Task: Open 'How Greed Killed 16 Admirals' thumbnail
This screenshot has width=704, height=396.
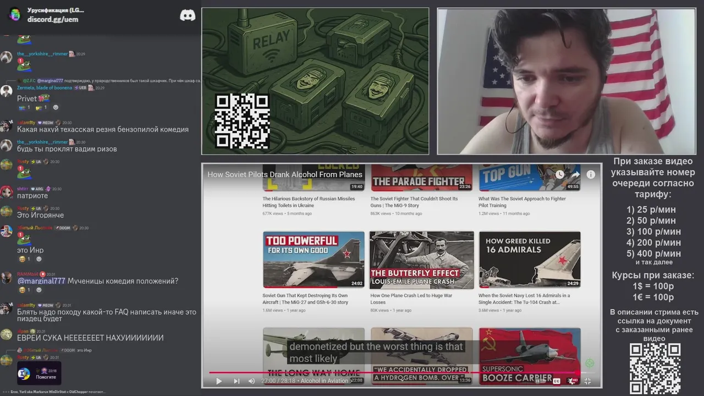Action: 530,260
